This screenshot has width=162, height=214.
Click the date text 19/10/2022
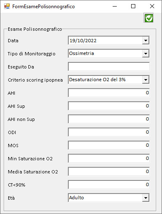[x=83, y=41]
